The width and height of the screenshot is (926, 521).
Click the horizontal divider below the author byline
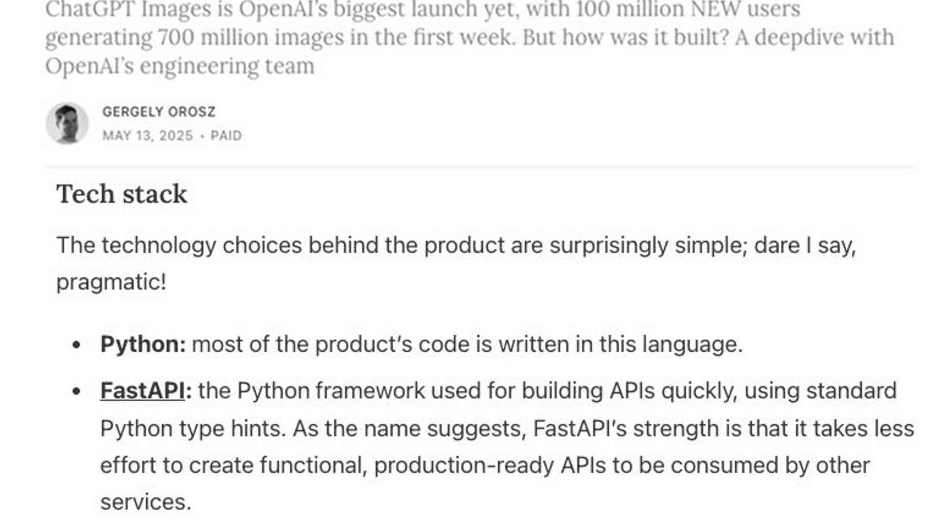tap(479, 167)
